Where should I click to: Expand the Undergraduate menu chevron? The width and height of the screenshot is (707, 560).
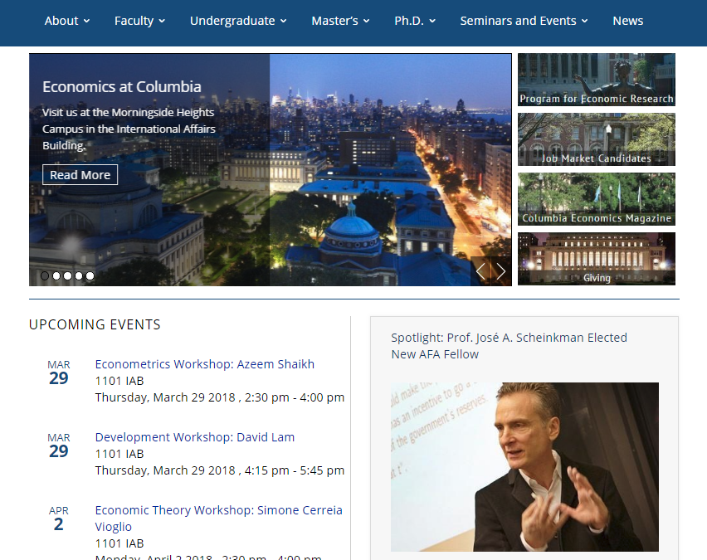(283, 21)
